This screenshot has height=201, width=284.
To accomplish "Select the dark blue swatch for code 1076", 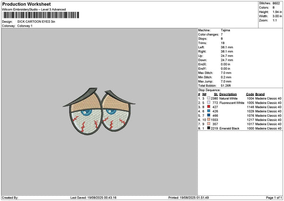I will pyautogui.click(x=209, y=115).
